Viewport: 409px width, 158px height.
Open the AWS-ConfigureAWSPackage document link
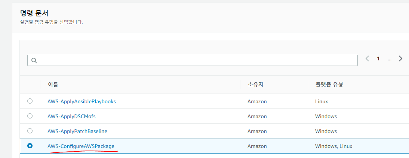pyautogui.click(x=81, y=146)
